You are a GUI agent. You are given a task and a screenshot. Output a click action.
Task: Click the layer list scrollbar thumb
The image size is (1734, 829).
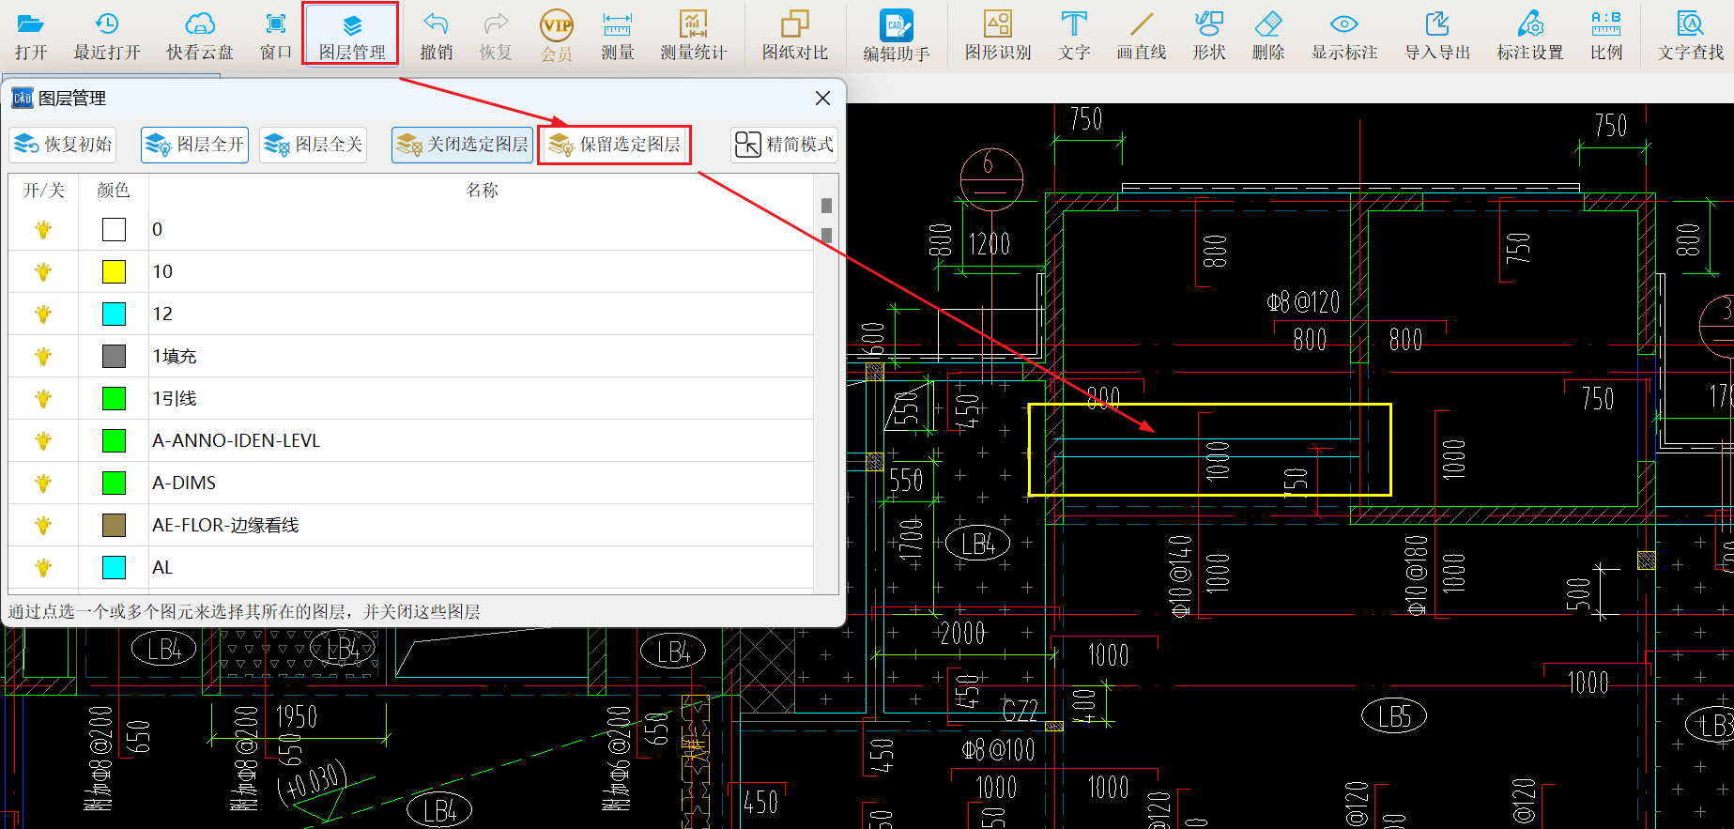tap(826, 220)
